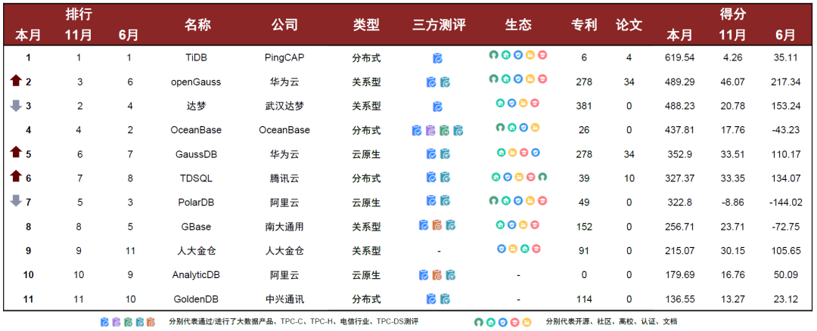Select the TiDB name cell
Image resolution: width=817 pixels, height=331 pixels.
197,57
